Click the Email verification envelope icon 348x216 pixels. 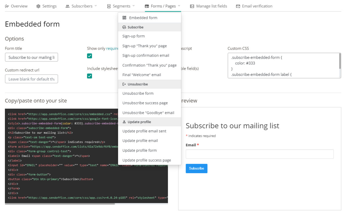point(238,6)
